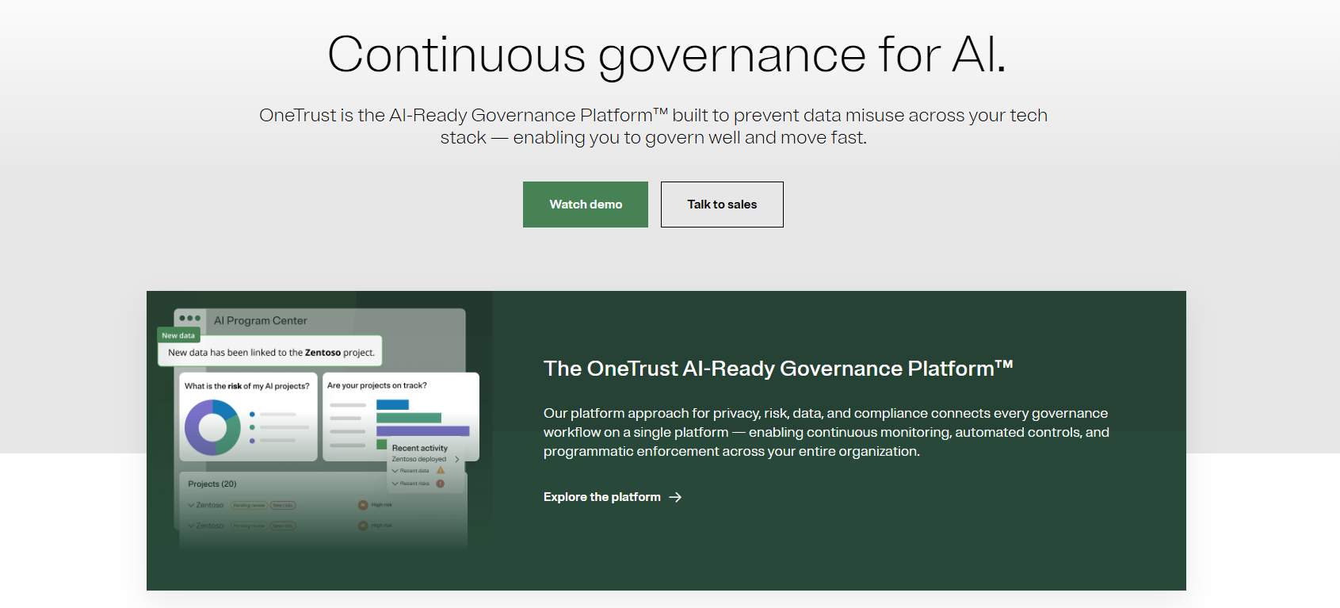Click the red alert icon beside Recent risks

click(441, 484)
